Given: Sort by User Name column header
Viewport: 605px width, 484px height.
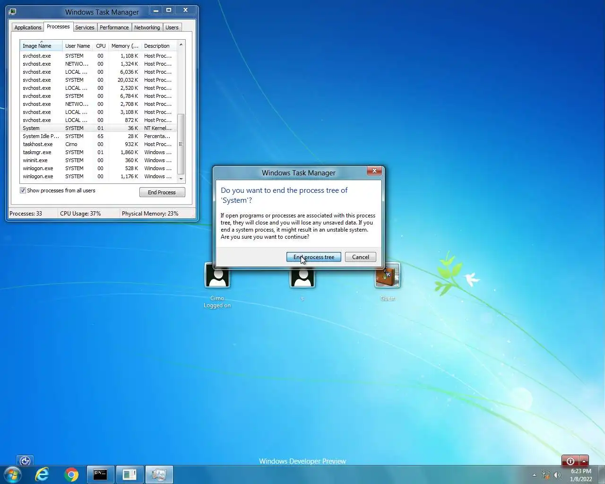Looking at the screenshot, I should pos(78,46).
